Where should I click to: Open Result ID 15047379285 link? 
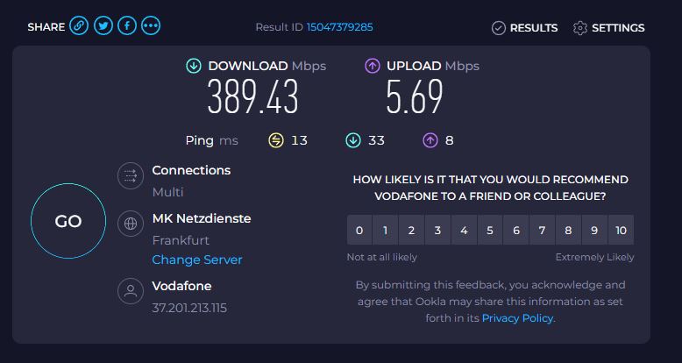click(339, 27)
